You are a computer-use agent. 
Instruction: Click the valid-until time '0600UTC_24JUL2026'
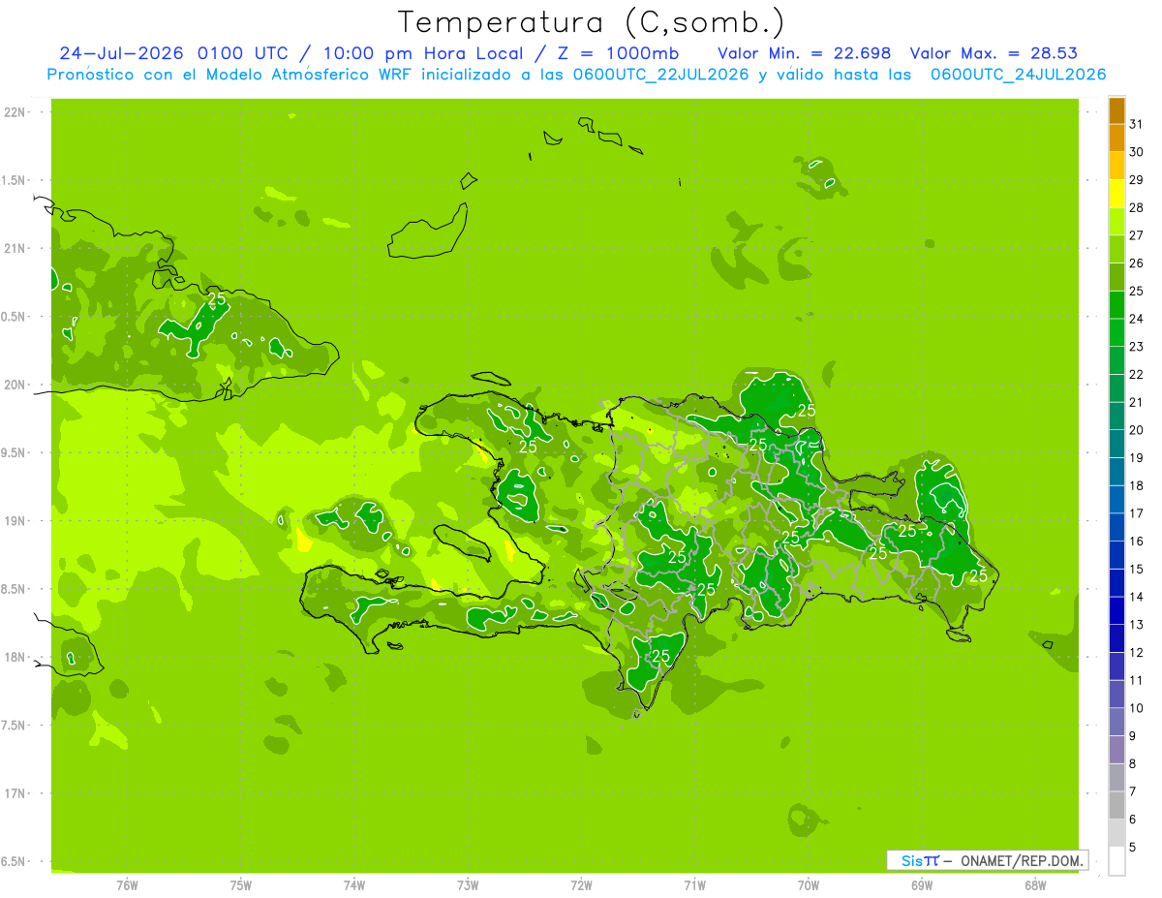1018,75
